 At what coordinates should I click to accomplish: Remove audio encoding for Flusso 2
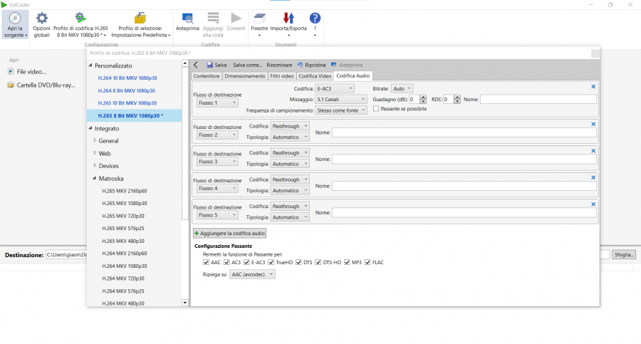point(593,124)
